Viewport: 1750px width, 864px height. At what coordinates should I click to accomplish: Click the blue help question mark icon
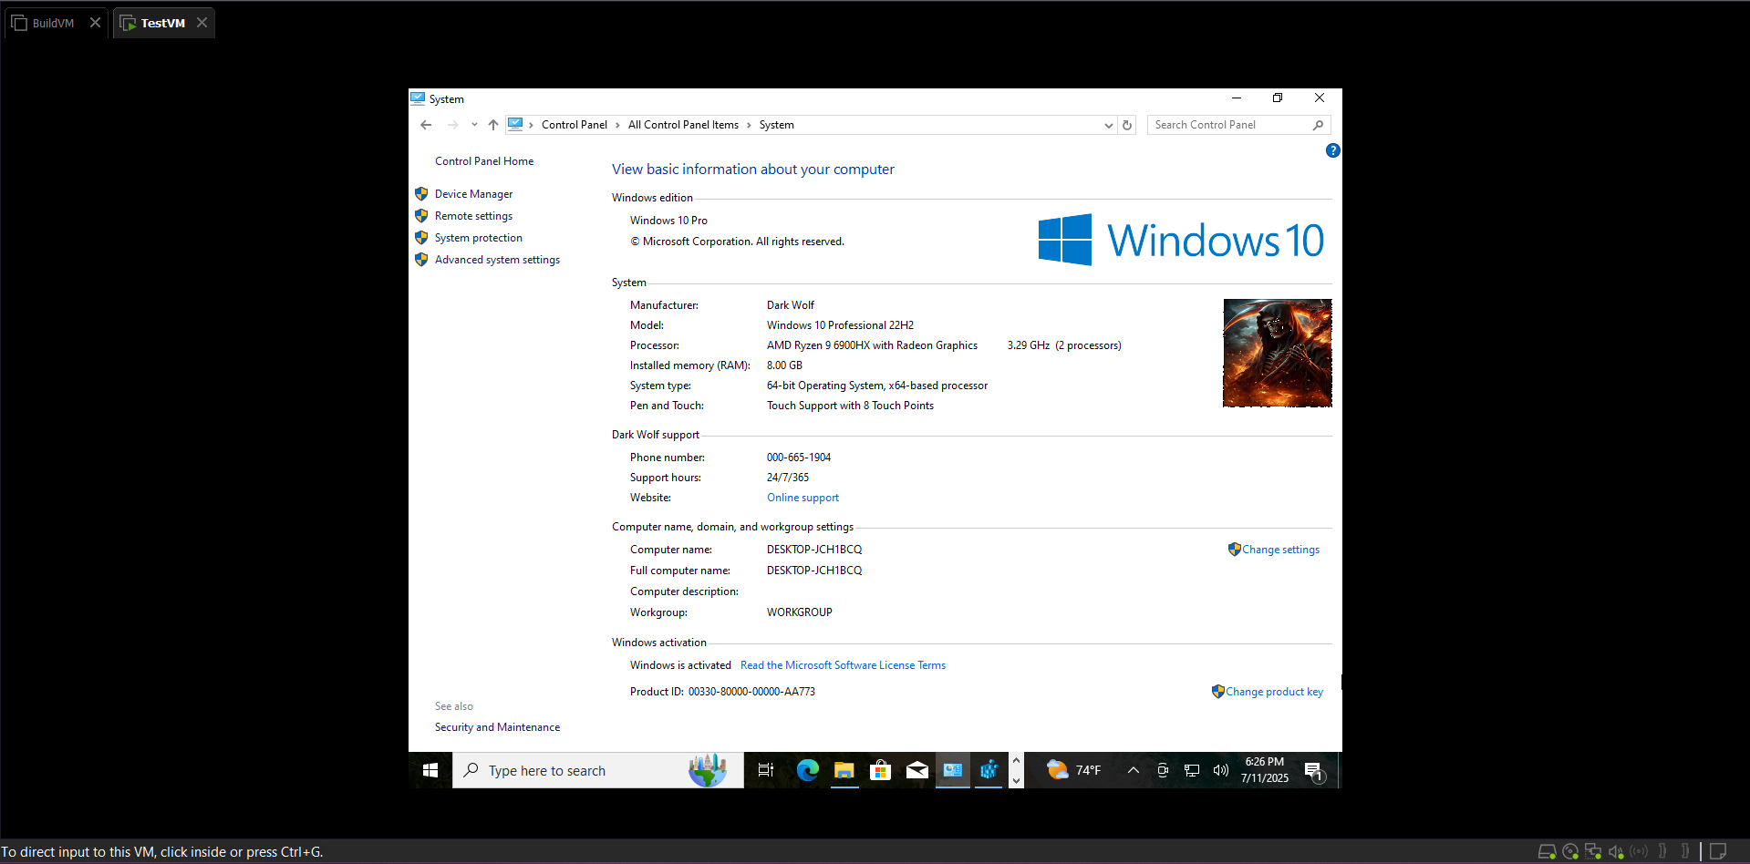tap(1332, 150)
